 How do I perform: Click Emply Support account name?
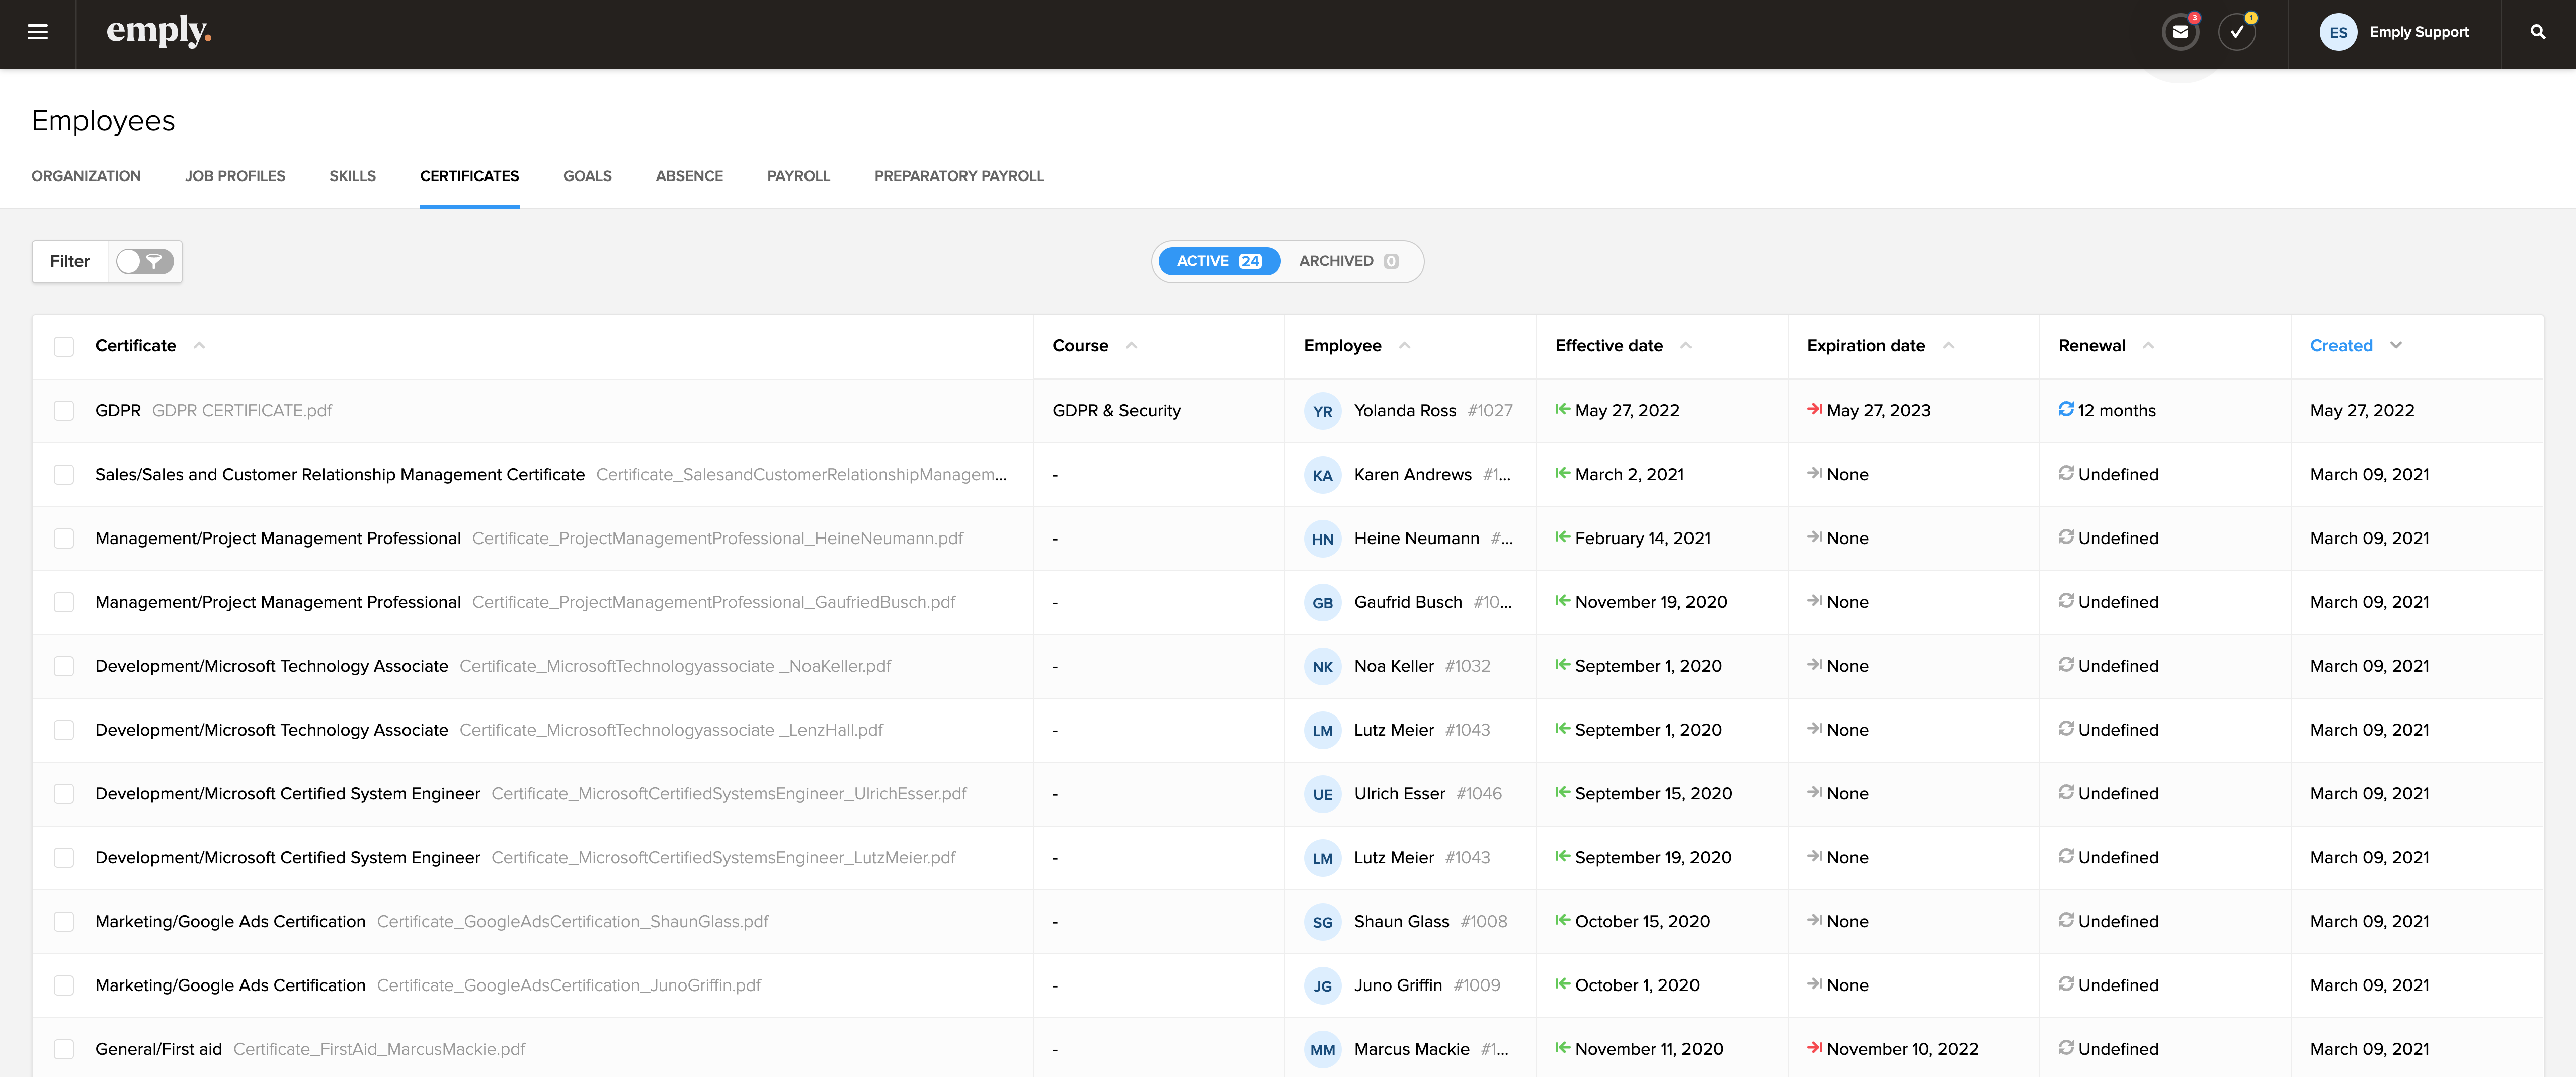tap(2418, 32)
